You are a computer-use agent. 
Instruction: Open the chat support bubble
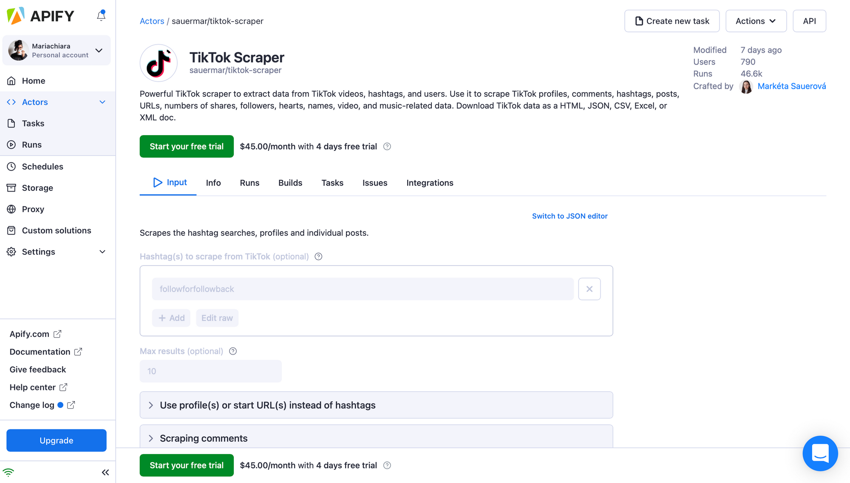(x=820, y=453)
